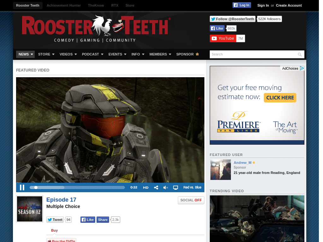This screenshot has width=323, height=242.
Task: Open the RTX site tab
Action: coord(115,5)
